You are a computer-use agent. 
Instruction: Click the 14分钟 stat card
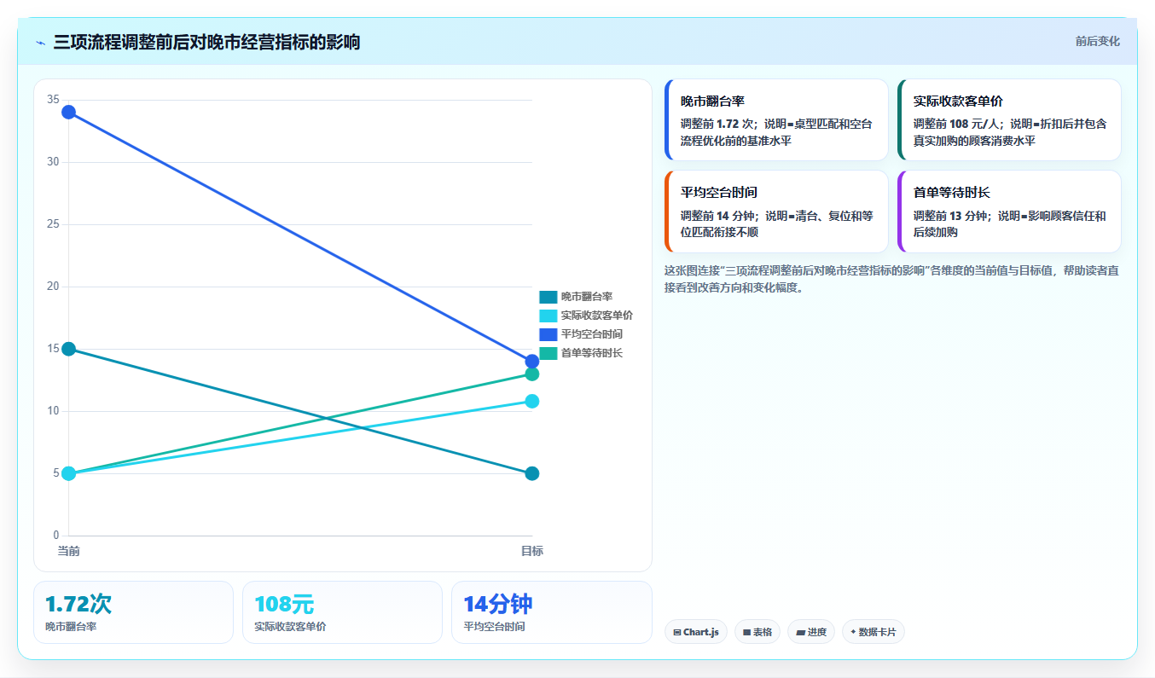(x=551, y=612)
